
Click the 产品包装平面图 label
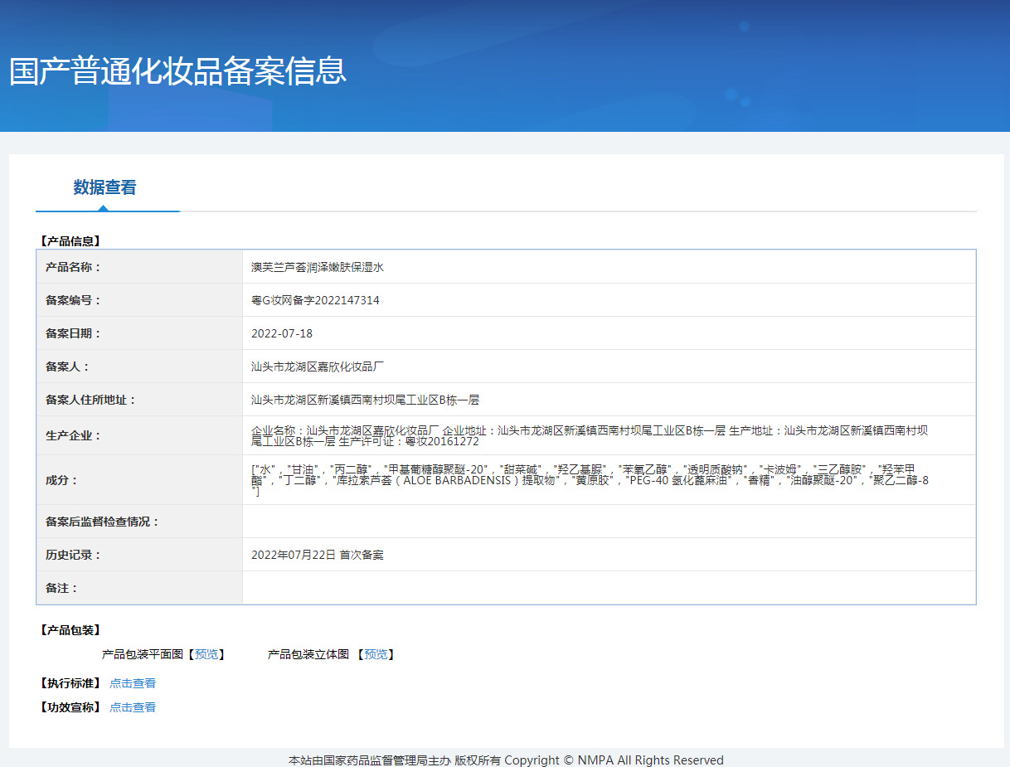pyautogui.click(x=142, y=654)
